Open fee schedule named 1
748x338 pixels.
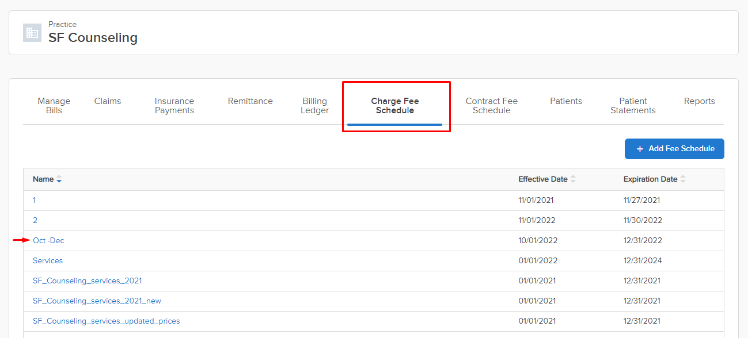pos(35,201)
